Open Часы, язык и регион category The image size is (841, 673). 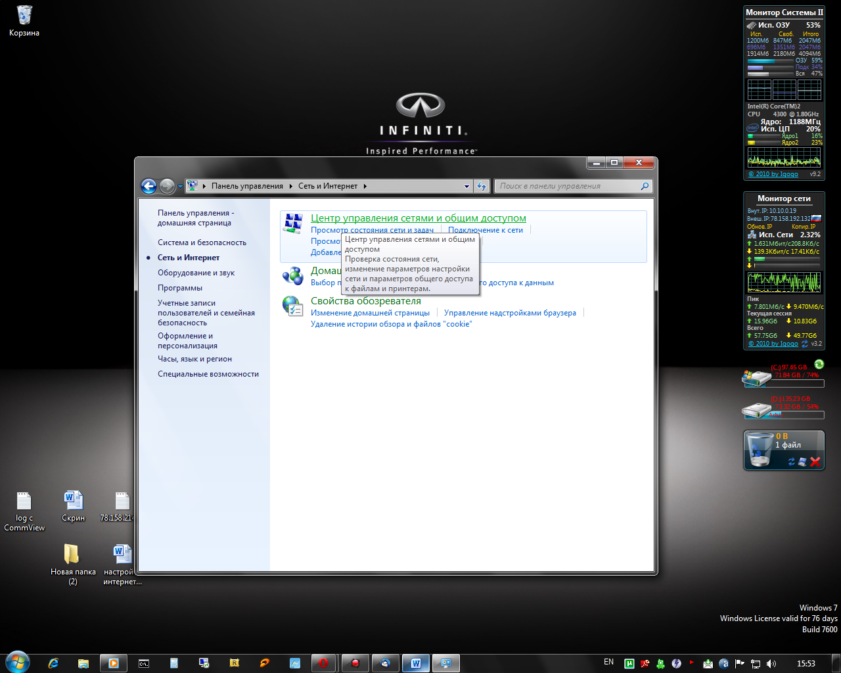point(194,359)
